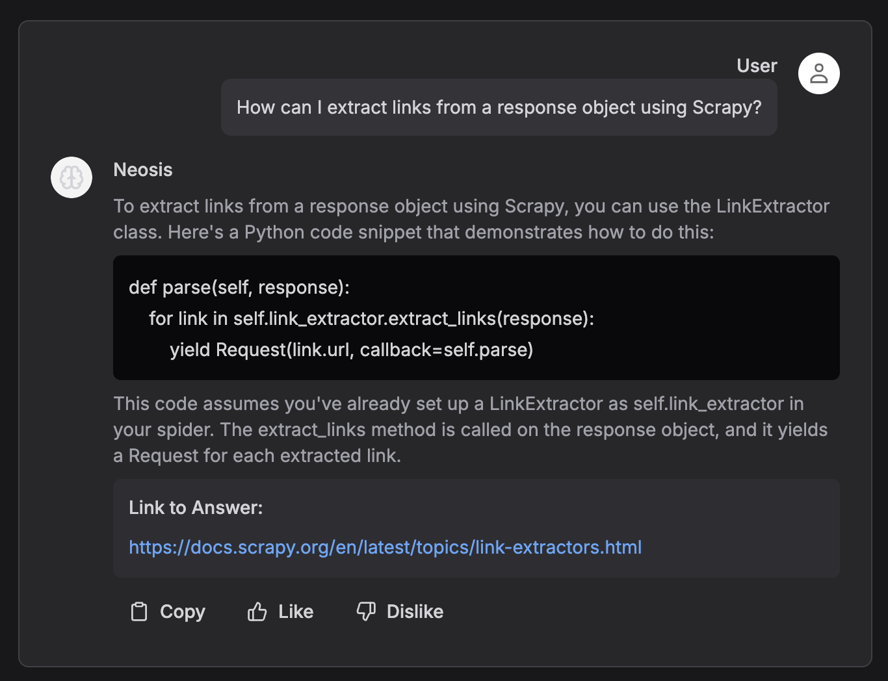Click the thumbs-up Like icon
The height and width of the screenshot is (681, 888).
257,611
